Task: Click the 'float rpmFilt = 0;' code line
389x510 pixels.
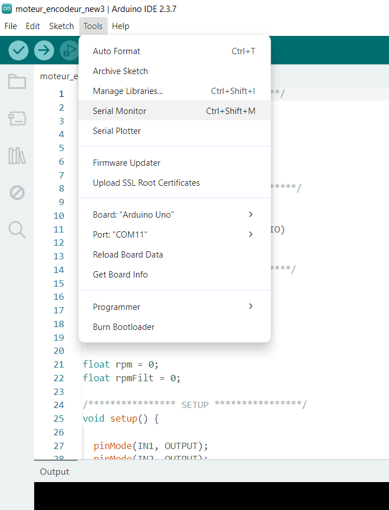Action: click(132, 378)
